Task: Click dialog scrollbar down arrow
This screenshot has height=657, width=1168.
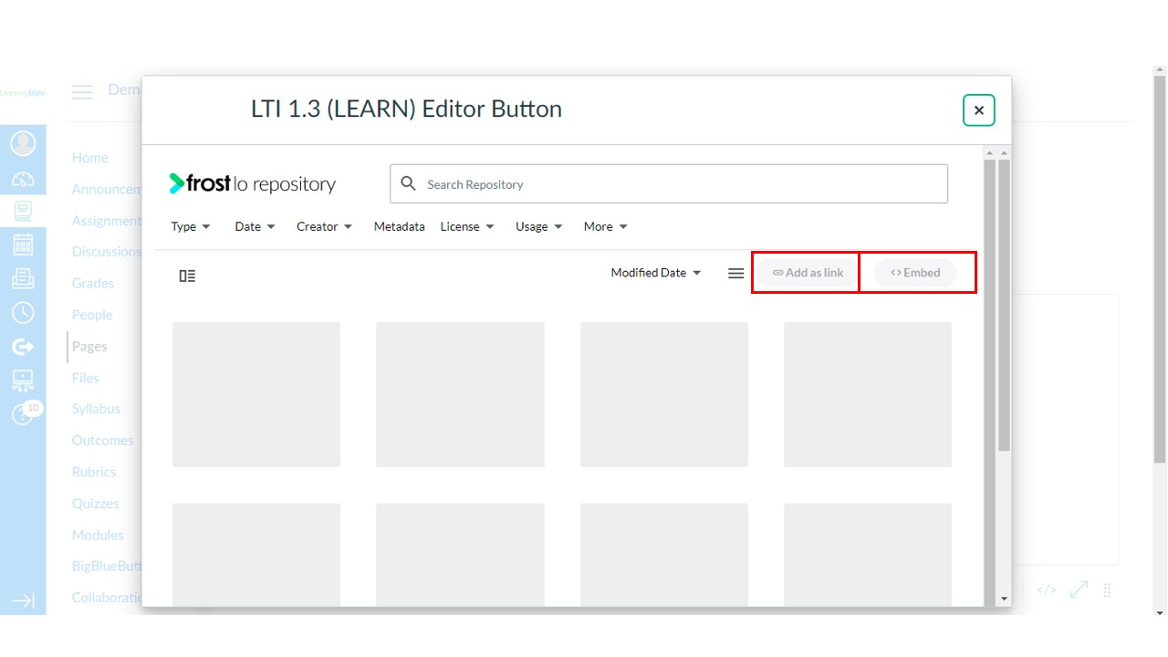Action: (x=1004, y=600)
